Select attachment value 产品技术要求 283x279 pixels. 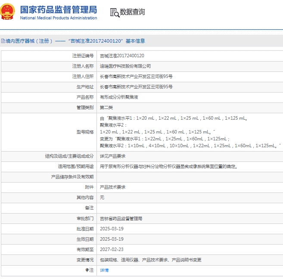(x=112, y=187)
